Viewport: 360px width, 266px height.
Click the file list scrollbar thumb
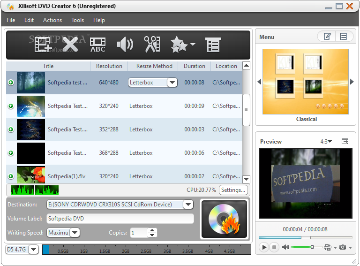pyautogui.click(x=247, y=110)
